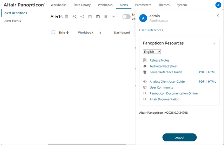
Task: Open the Workbooks tab
Action: [59, 5]
